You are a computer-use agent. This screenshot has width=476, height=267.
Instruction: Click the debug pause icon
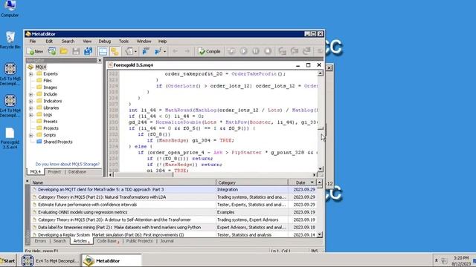(x=256, y=51)
